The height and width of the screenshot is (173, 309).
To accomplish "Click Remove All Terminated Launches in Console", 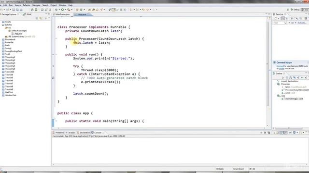I will (269, 133).
